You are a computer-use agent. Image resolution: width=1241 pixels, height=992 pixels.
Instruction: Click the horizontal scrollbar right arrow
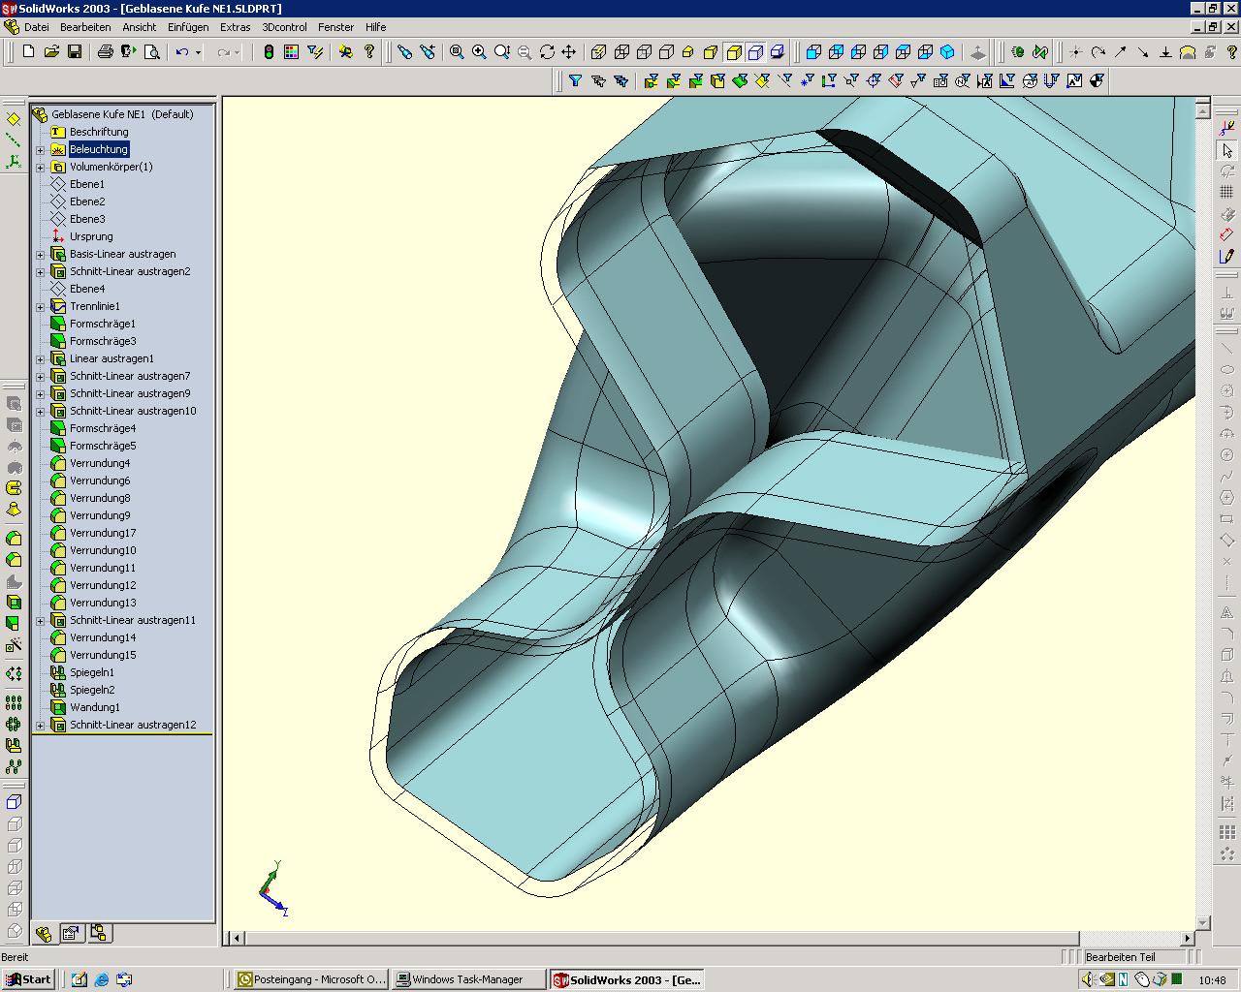pyautogui.click(x=1188, y=938)
